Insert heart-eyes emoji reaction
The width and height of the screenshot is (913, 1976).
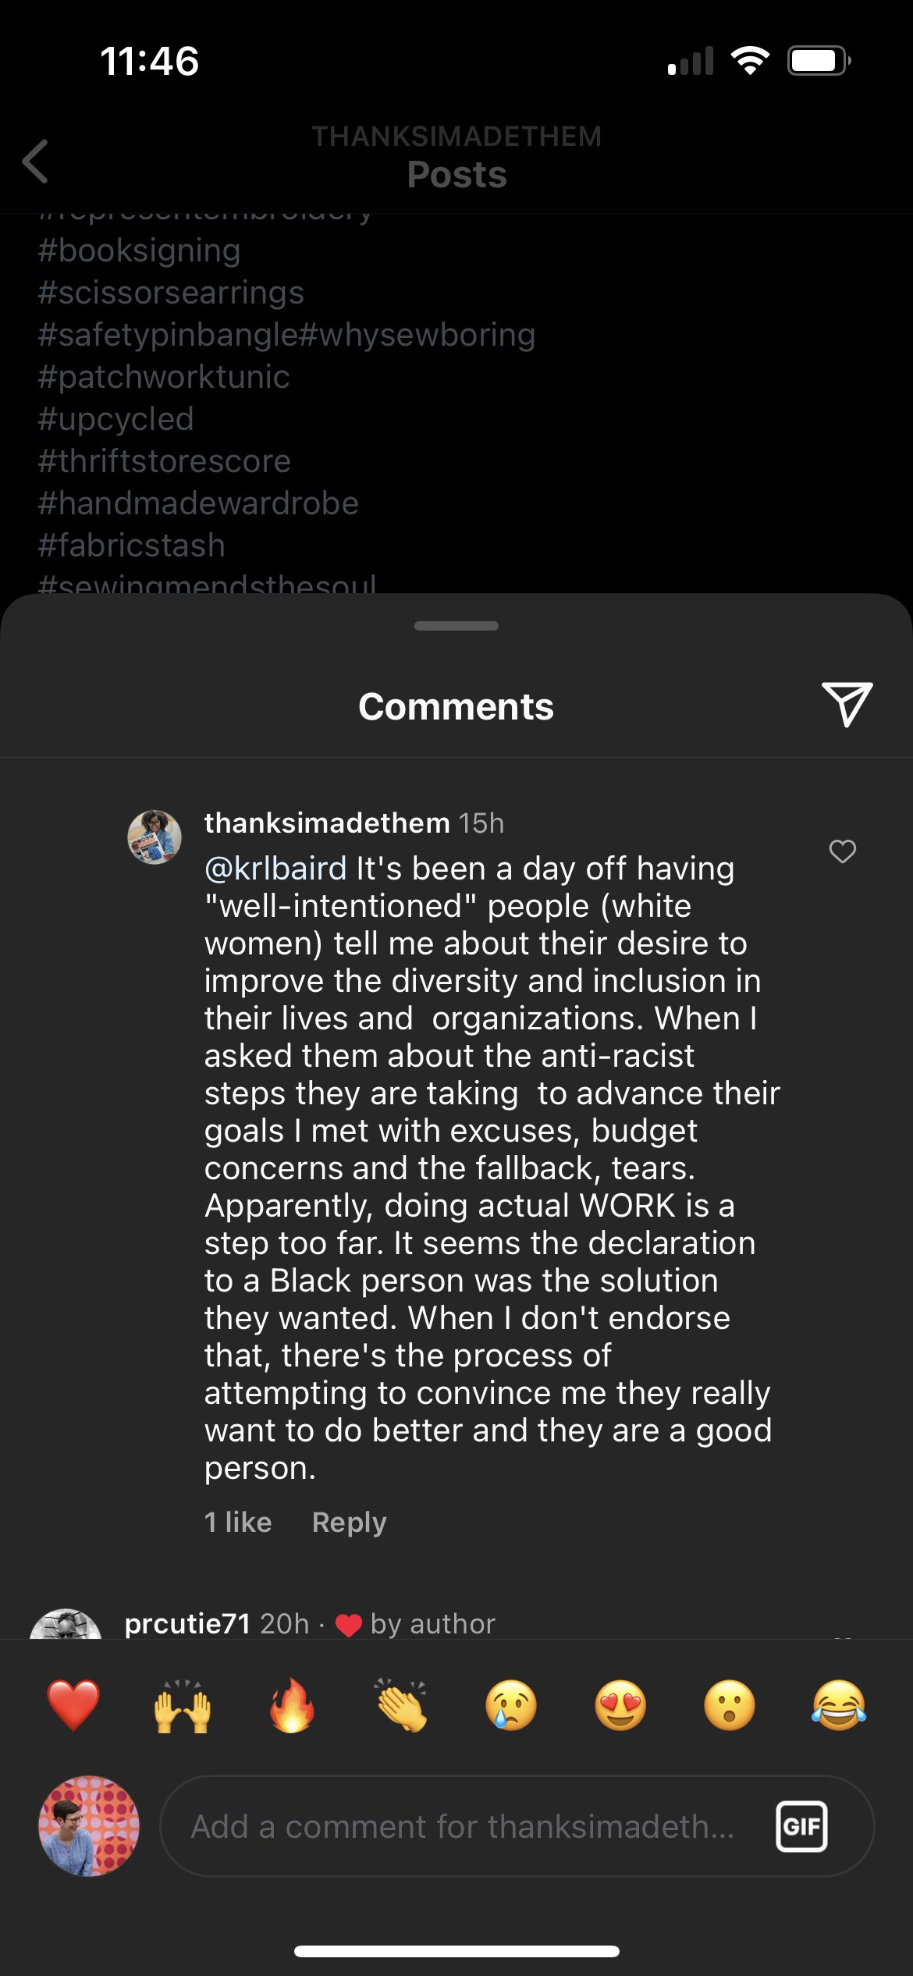[620, 1705]
